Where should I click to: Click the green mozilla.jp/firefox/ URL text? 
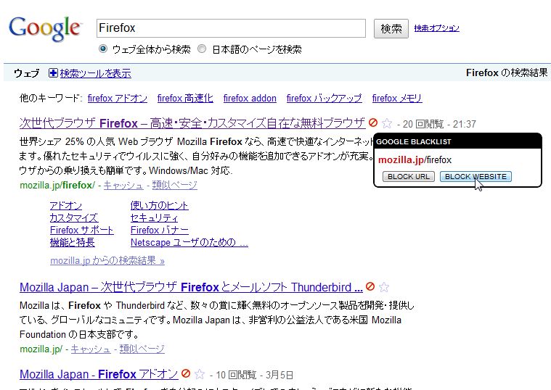click(57, 186)
